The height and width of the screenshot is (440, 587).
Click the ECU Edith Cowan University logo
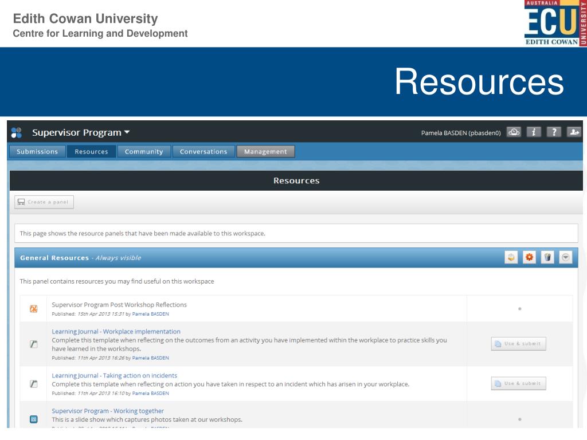click(555, 23)
